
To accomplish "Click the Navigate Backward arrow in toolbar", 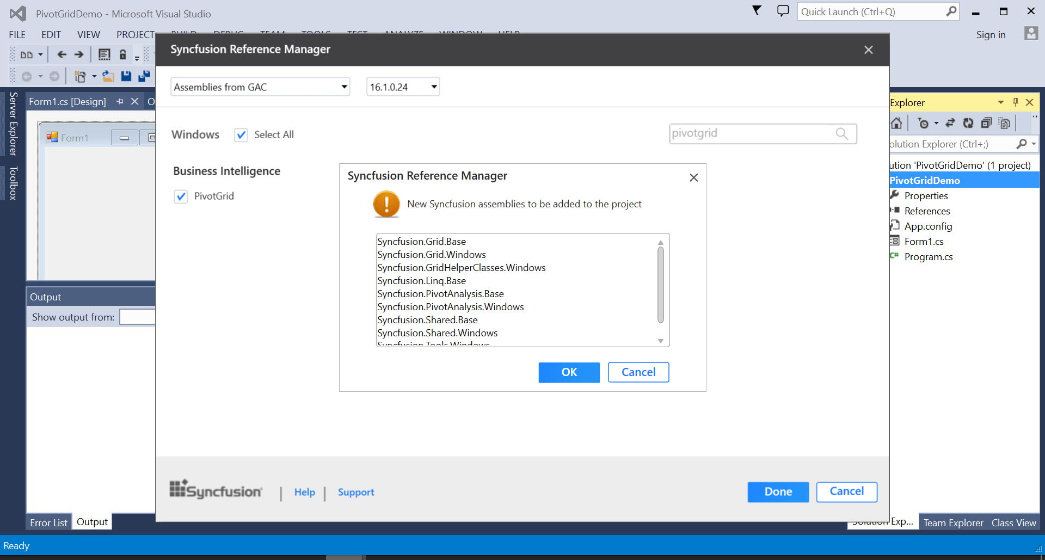I will [x=62, y=54].
